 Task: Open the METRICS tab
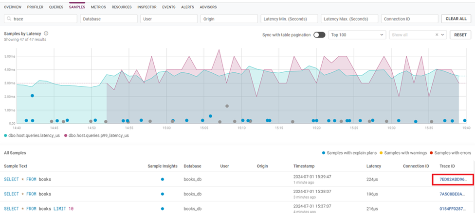coord(98,7)
